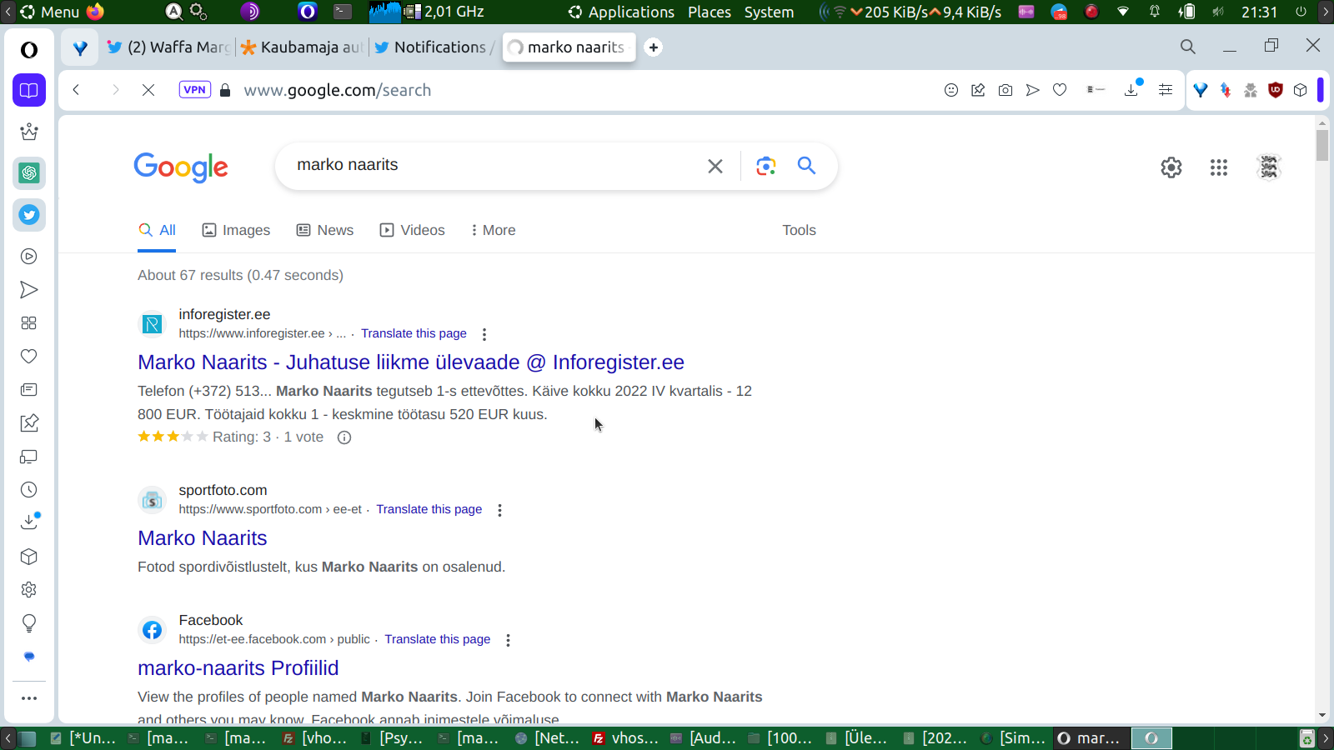Open My Flow from the sidebar

(29, 290)
